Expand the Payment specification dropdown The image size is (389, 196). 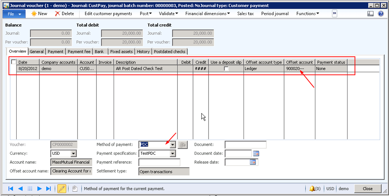coord(172,154)
